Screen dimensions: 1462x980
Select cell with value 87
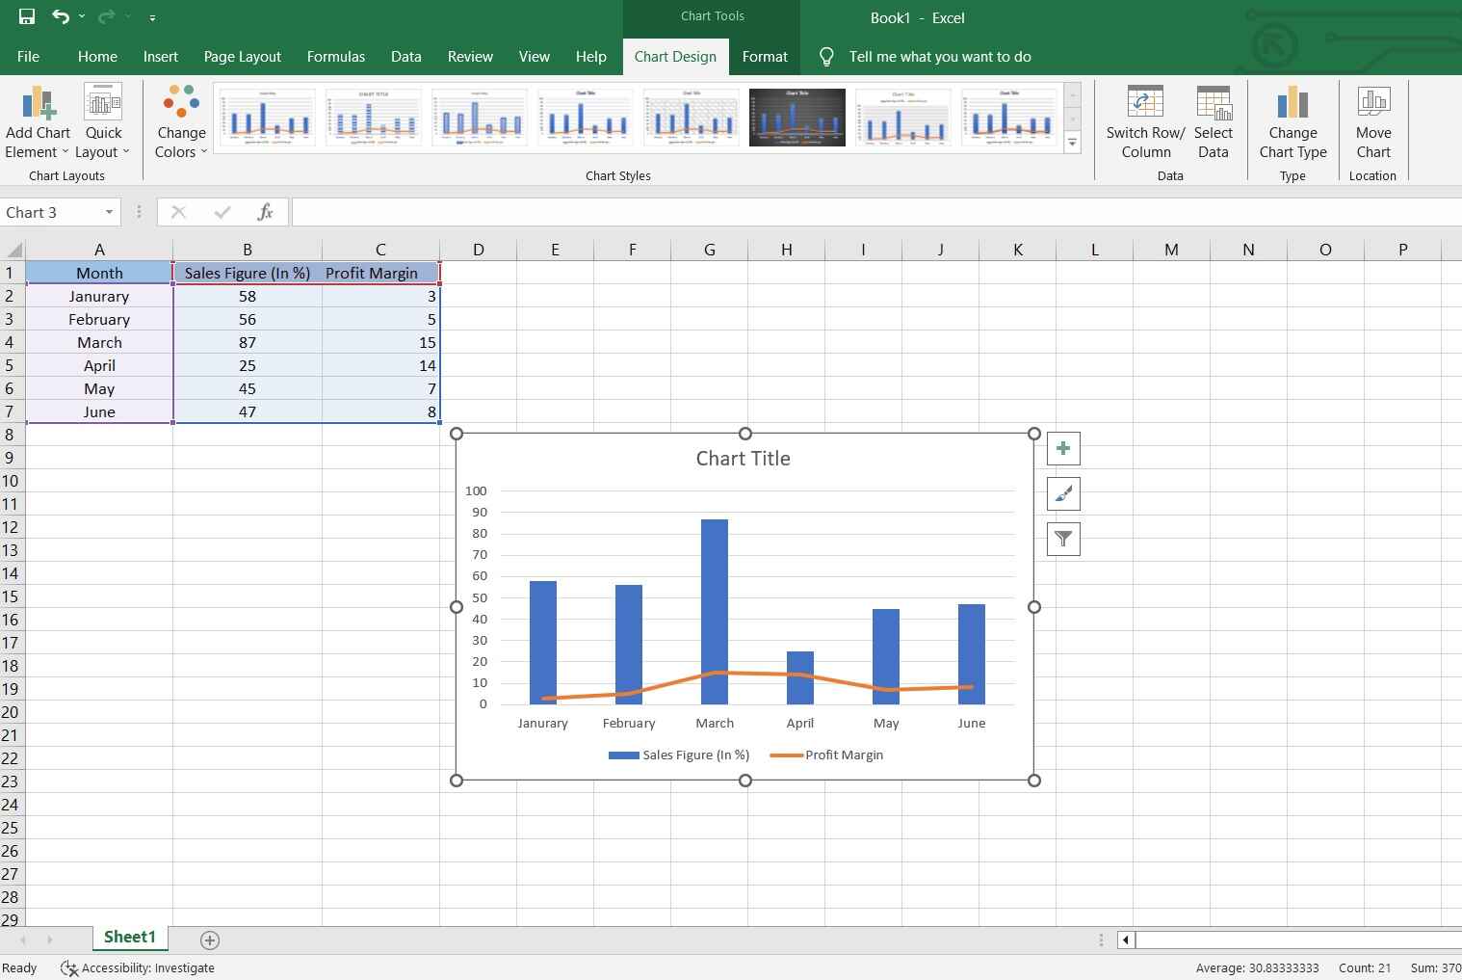[x=248, y=342]
